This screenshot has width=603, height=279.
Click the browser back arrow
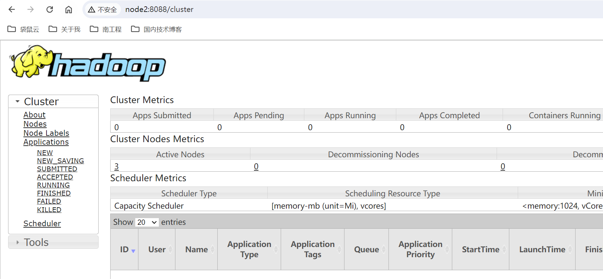(12, 9)
